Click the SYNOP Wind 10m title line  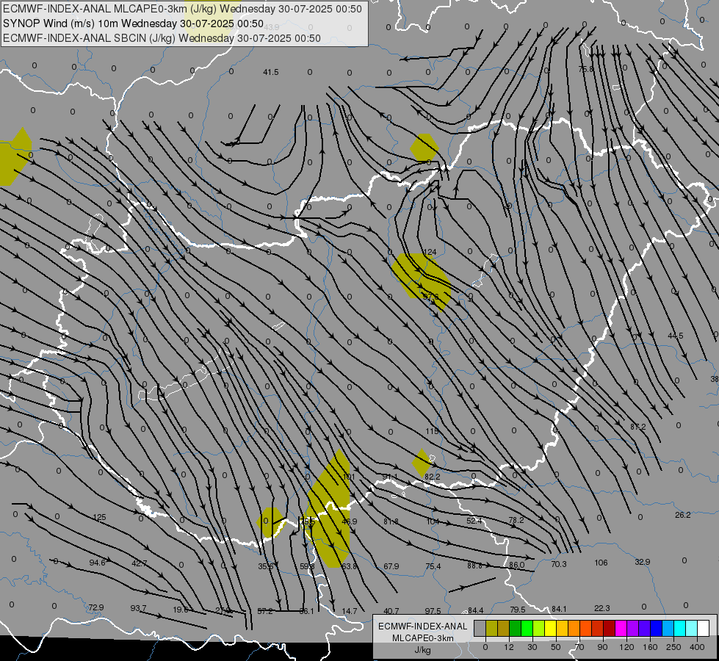[133, 24]
